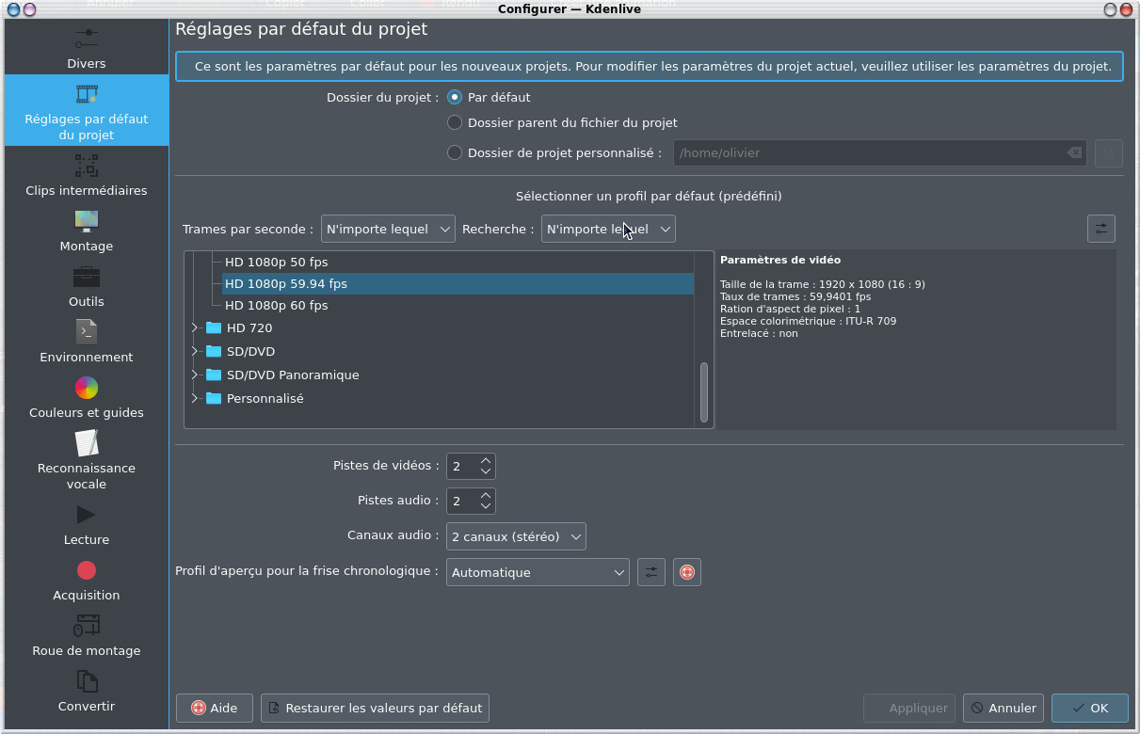This screenshot has height=734, width=1140.
Task: Open the Outils settings section
Action: click(x=87, y=287)
